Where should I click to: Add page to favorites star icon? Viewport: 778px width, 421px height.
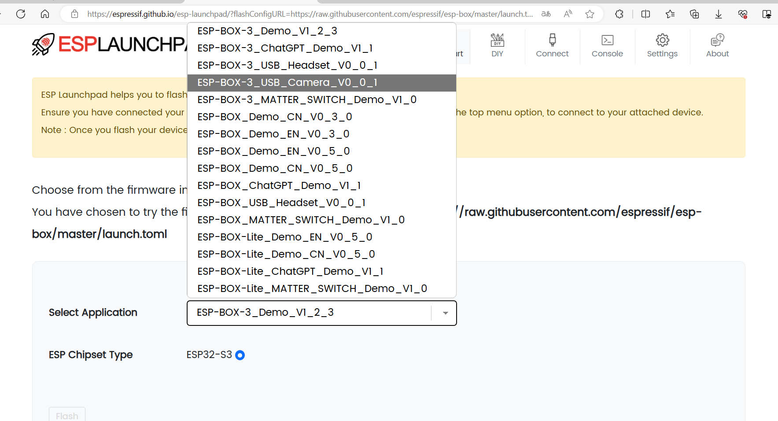(590, 14)
